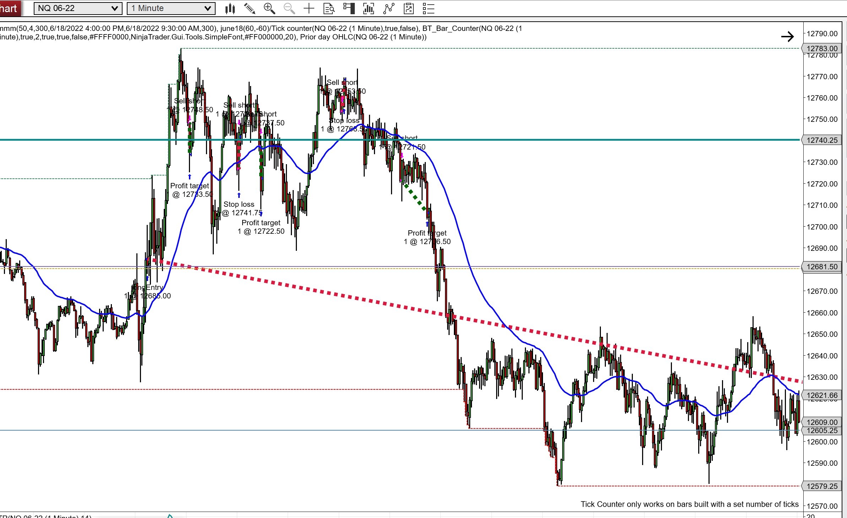Click the bar style candlestick icon
Image resolution: width=847 pixels, height=518 pixels.
click(230, 9)
